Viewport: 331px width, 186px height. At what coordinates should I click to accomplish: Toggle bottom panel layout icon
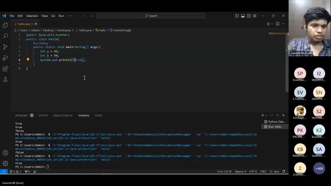[x=243, y=16]
